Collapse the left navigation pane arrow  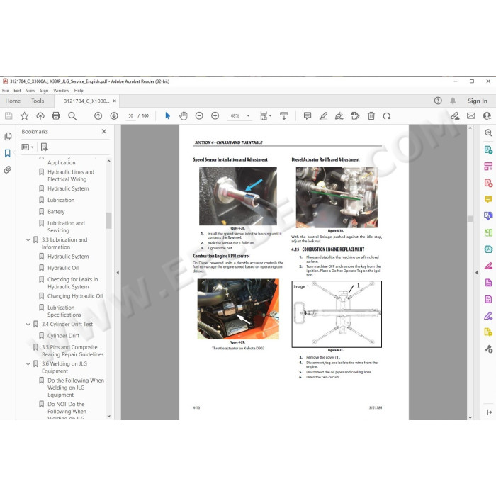[118, 272]
